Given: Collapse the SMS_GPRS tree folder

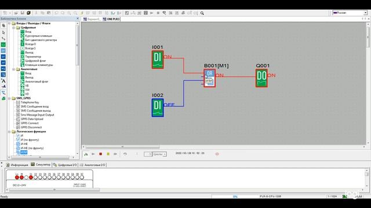Looking at the screenshot, I should 9,98.
